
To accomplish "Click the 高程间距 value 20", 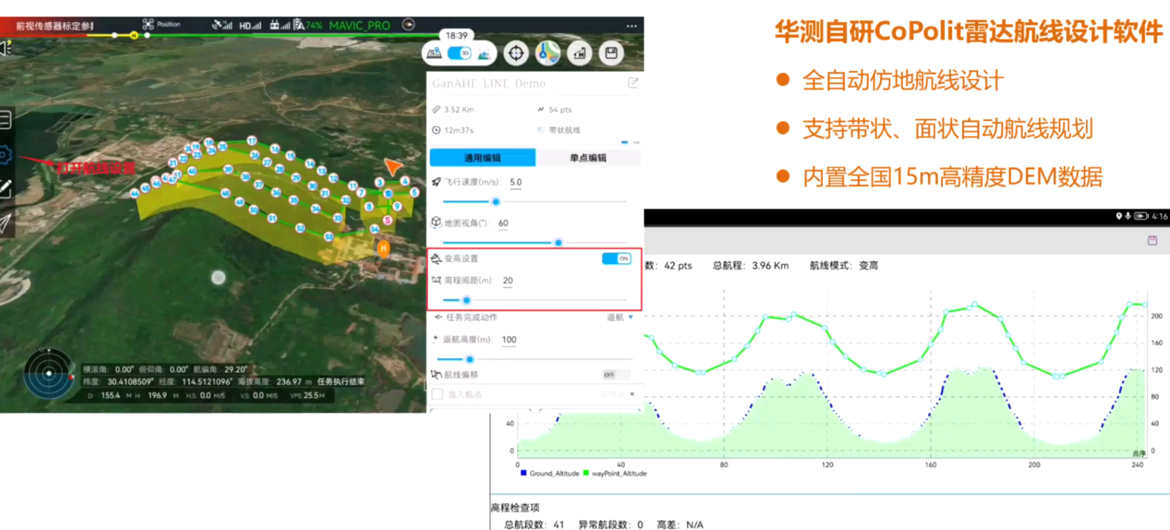I will 508,281.
